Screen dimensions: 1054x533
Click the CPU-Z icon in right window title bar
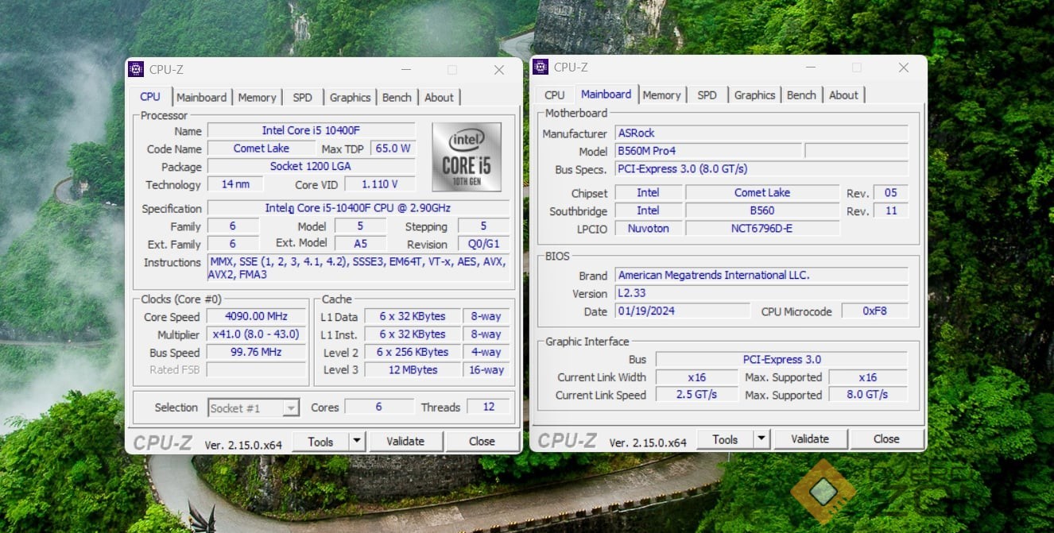point(541,68)
